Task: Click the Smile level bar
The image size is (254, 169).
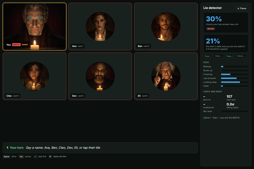Action: [x=234, y=86]
